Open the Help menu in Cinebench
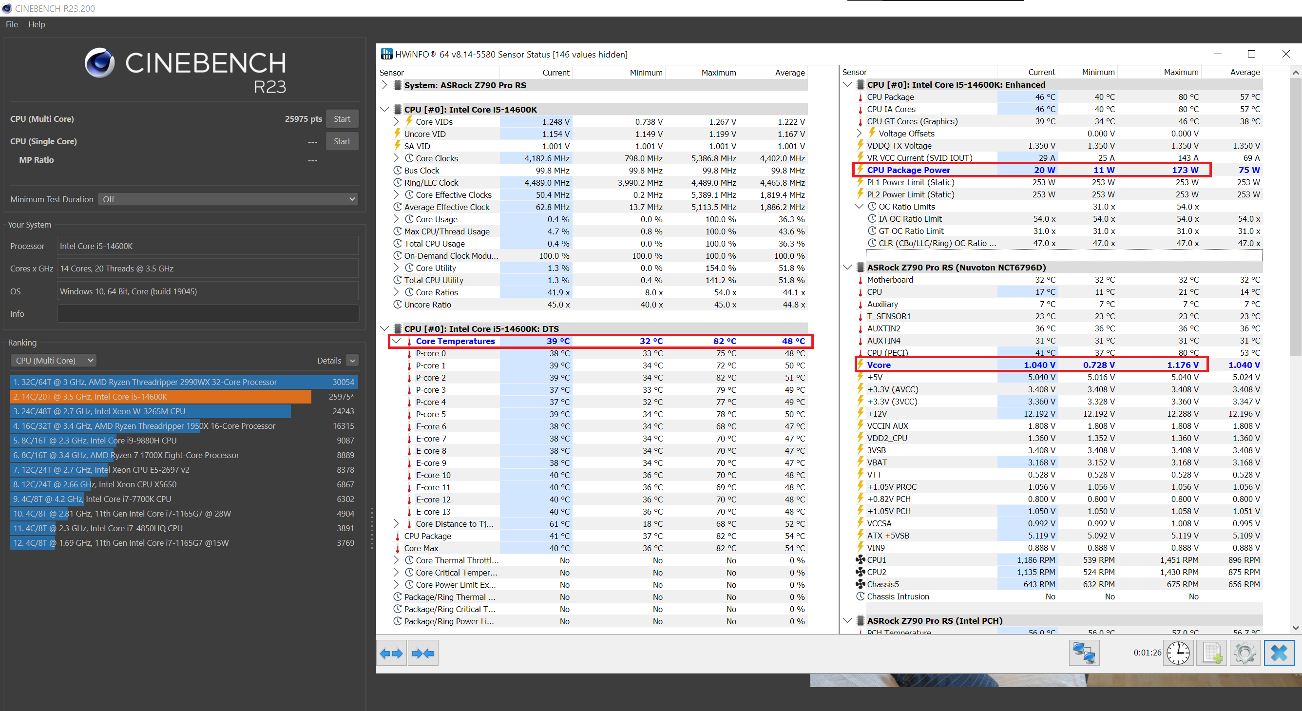 click(37, 24)
